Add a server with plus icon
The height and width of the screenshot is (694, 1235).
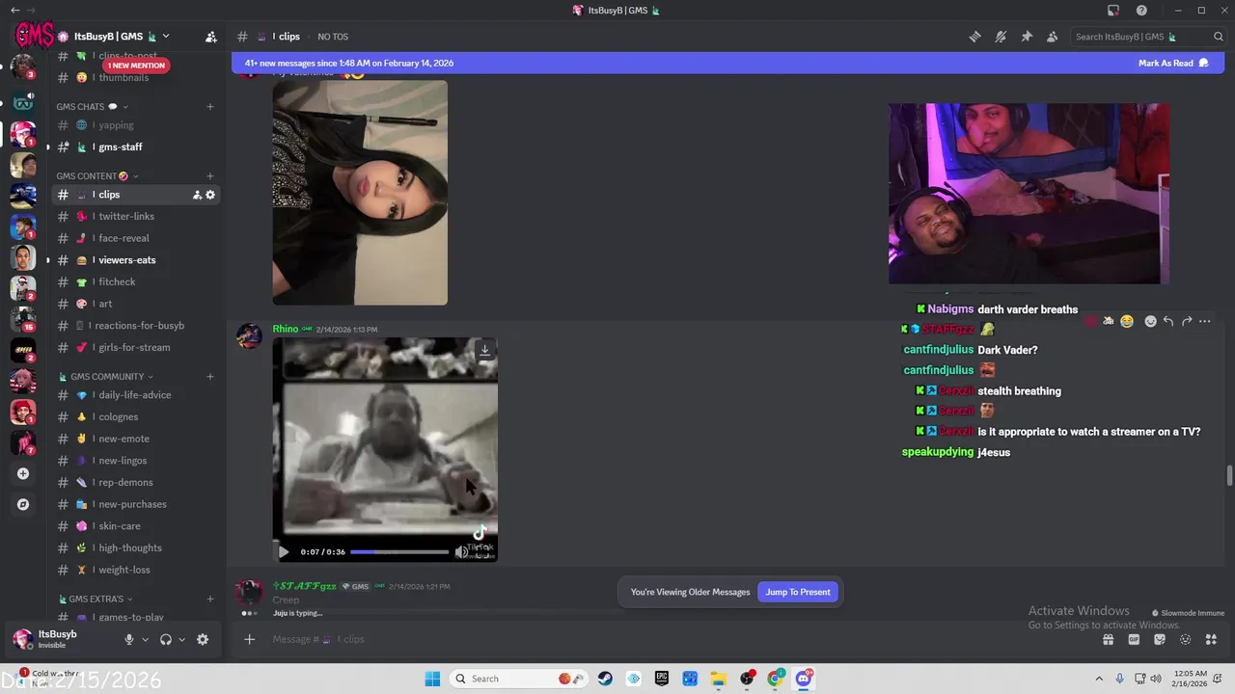pos(23,473)
